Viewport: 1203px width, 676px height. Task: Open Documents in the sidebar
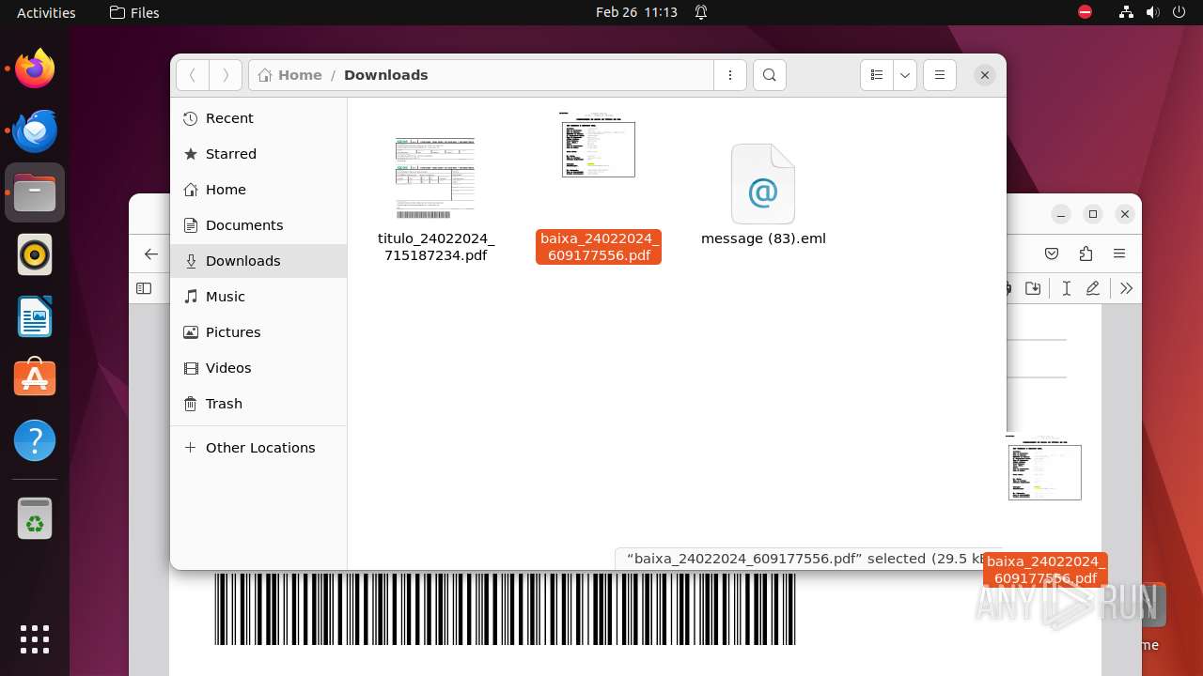coord(258,225)
